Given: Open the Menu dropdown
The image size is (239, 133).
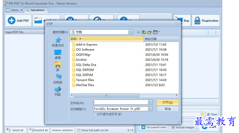Looking at the screenshot, I should click(x=14, y=10).
